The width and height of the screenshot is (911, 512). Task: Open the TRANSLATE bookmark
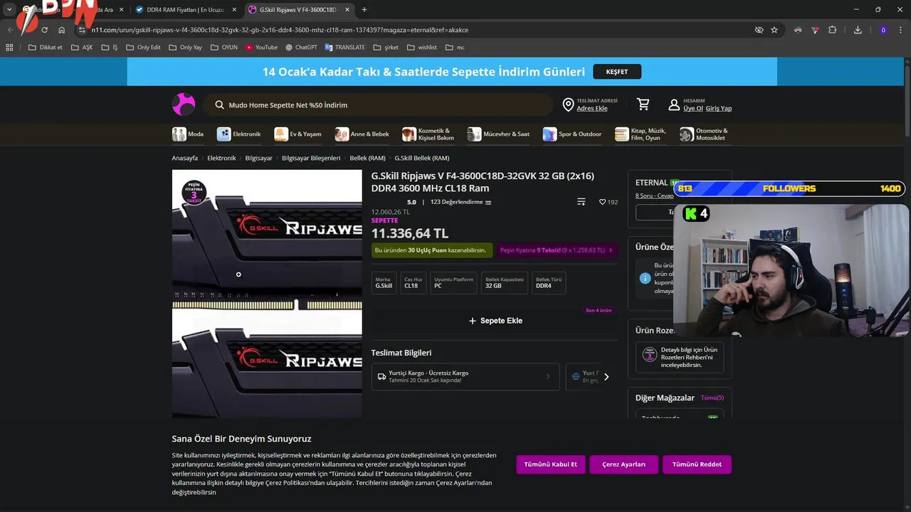pyautogui.click(x=344, y=47)
